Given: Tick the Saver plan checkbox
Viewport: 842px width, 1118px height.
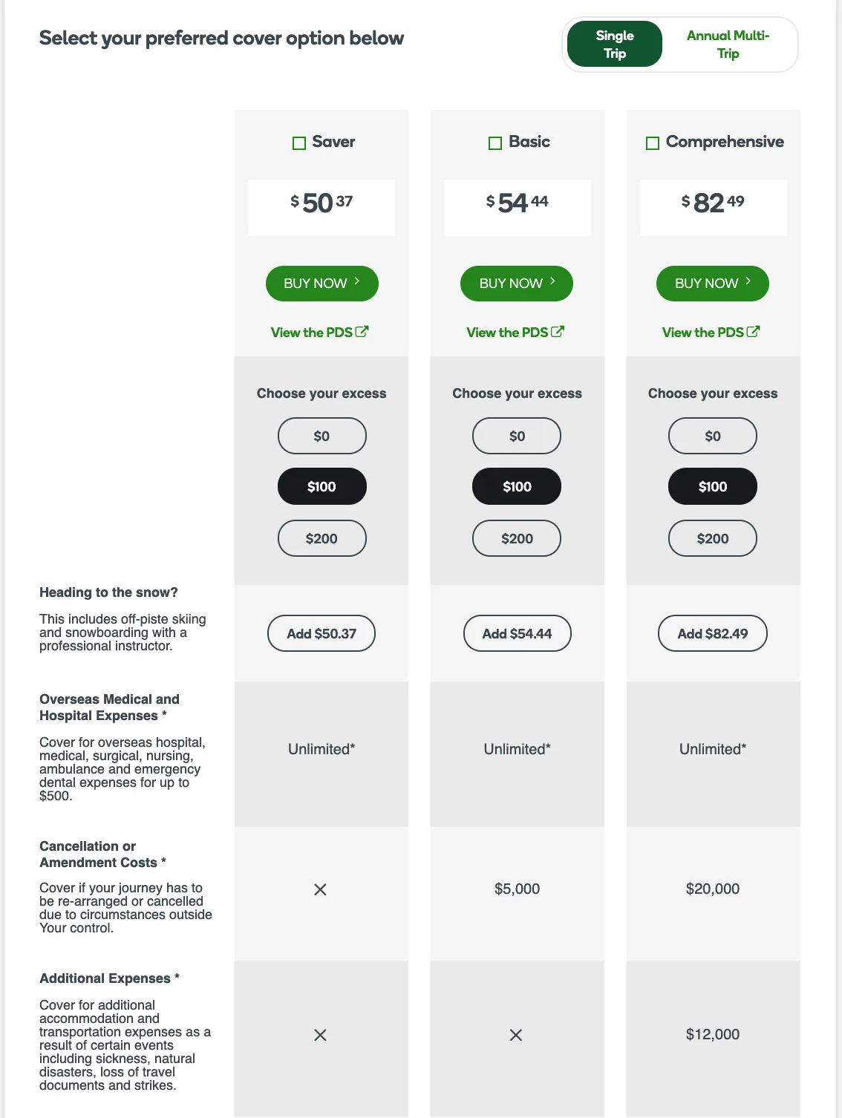Looking at the screenshot, I should [x=299, y=143].
